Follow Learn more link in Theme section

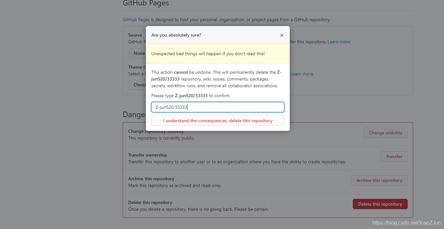(302, 74)
